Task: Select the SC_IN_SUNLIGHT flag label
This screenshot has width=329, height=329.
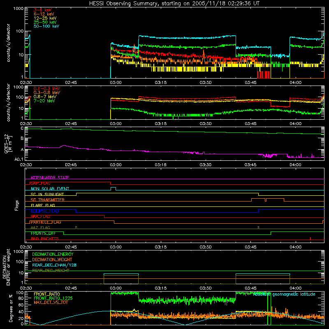Action: coord(47,194)
